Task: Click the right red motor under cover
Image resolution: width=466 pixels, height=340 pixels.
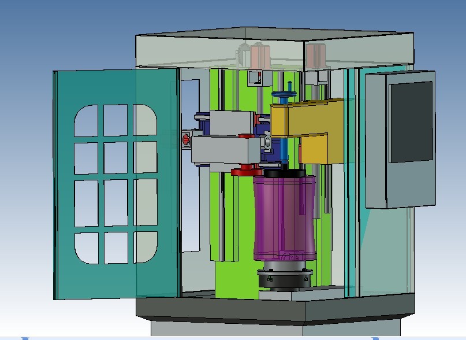Action: click(315, 56)
